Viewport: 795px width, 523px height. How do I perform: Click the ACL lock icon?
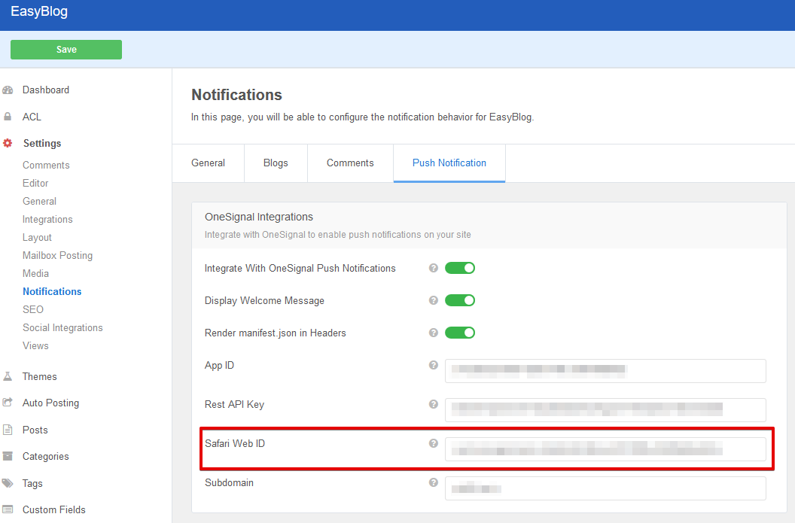(x=8, y=117)
